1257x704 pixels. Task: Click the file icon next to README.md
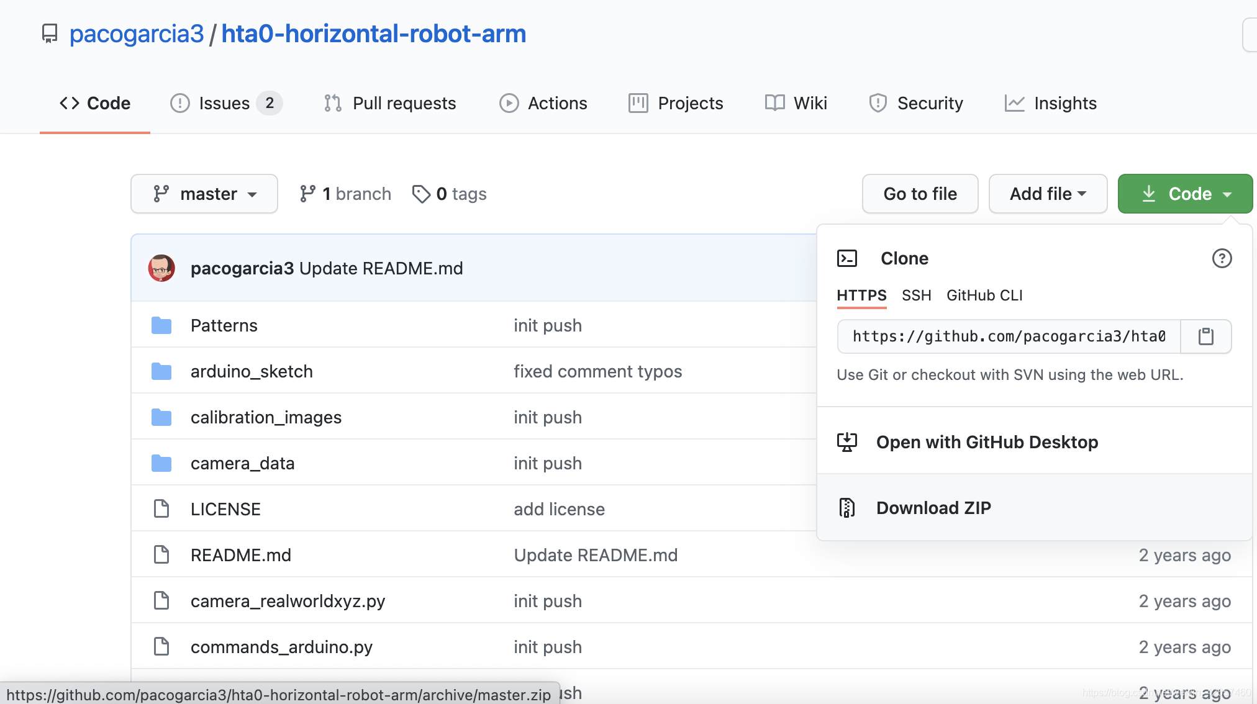coord(161,555)
